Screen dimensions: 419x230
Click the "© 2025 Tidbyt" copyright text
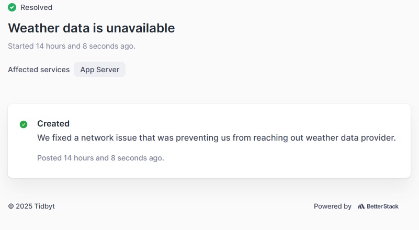(x=31, y=206)
